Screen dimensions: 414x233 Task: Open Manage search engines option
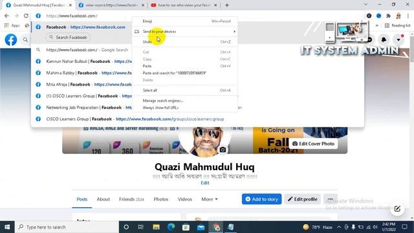[185, 101]
